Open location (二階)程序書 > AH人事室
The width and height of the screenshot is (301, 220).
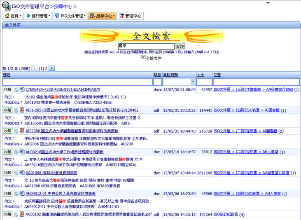[246, 152]
